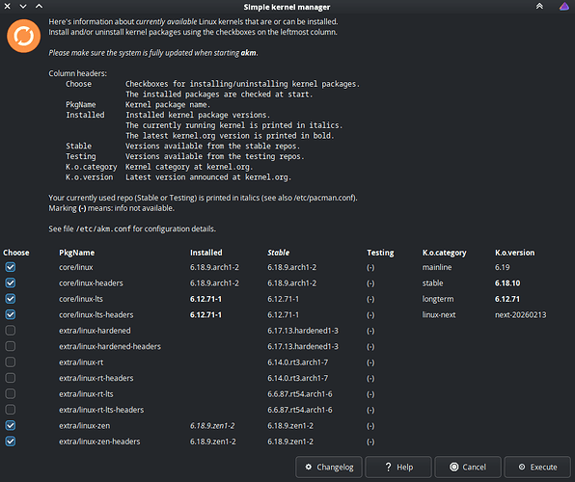
Task: Select the core/linux-lts-headers package name
Action: (x=96, y=314)
